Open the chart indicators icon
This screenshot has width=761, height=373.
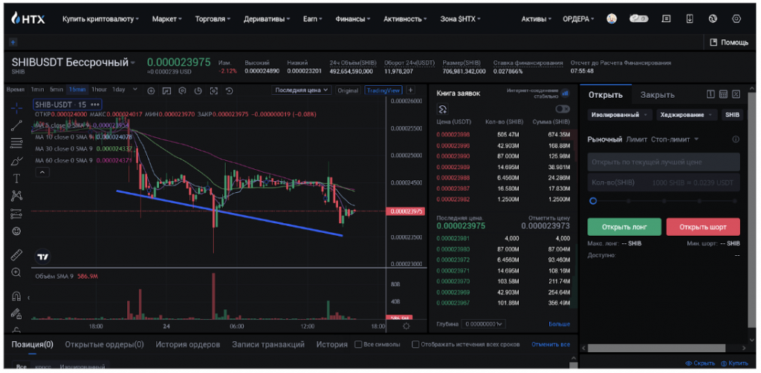pos(166,90)
